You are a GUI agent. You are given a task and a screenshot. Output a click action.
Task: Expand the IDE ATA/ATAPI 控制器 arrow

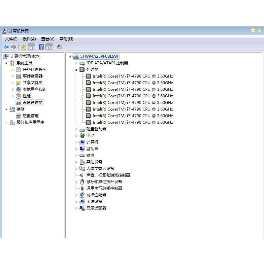pyautogui.click(x=76, y=63)
